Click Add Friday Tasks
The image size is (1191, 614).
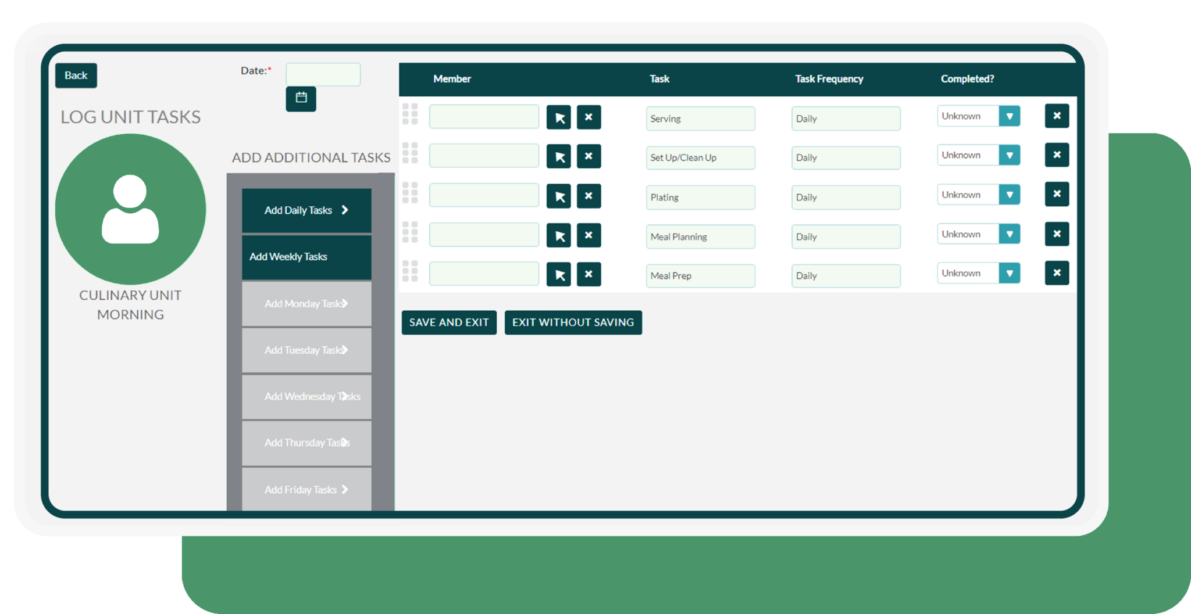[x=306, y=489]
